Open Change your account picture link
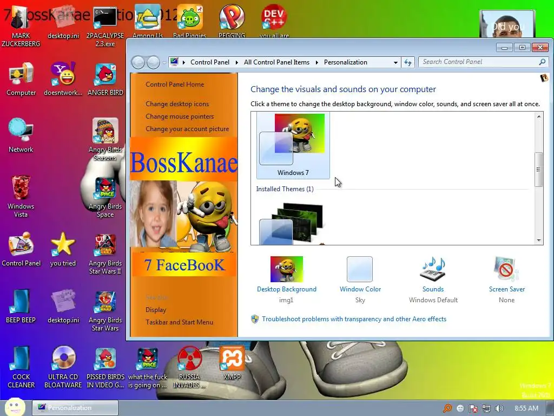The width and height of the screenshot is (554, 416). coord(187,129)
